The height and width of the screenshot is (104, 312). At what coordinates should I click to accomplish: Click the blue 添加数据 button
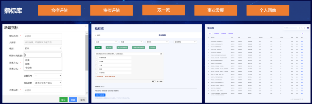[100, 95]
